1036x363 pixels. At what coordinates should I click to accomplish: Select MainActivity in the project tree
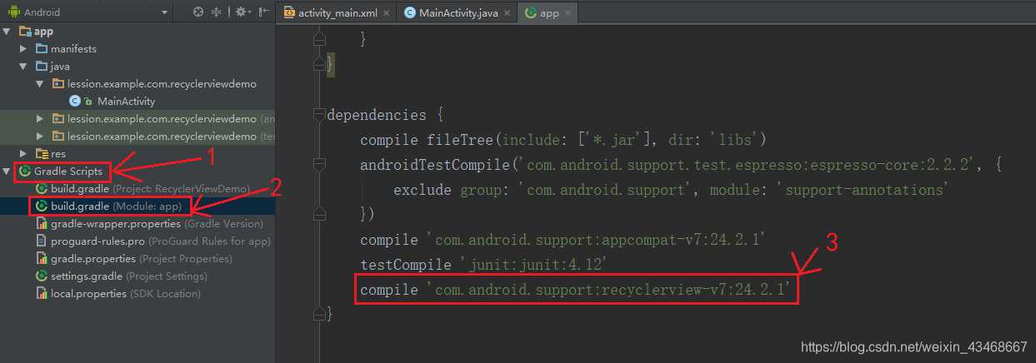click(x=126, y=102)
